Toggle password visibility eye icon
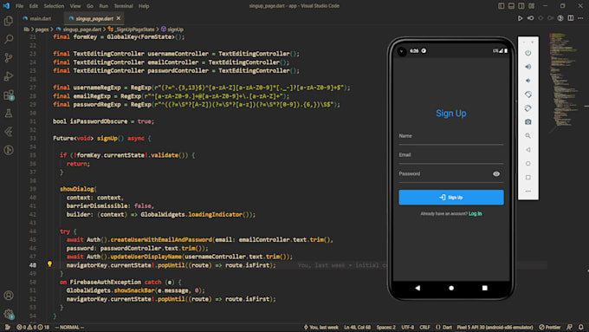The image size is (589, 332). coord(495,173)
